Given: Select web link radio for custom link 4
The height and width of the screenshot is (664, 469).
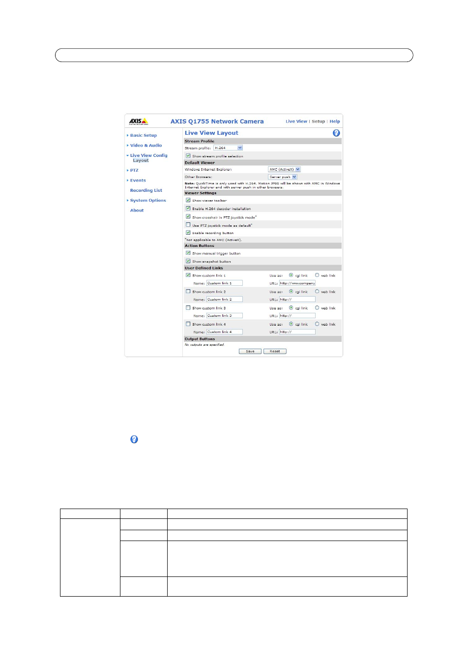Looking at the screenshot, I should pos(317,324).
